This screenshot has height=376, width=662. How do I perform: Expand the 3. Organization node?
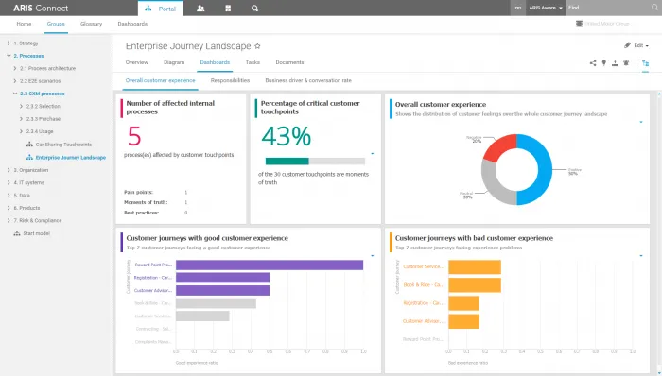click(x=9, y=170)
